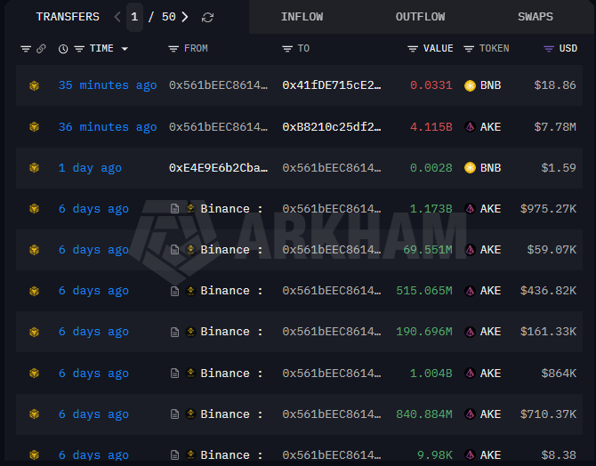The width and height of the screenshot is (596, 466).
Task: Filter by USD amount
Action: point(549,49)
